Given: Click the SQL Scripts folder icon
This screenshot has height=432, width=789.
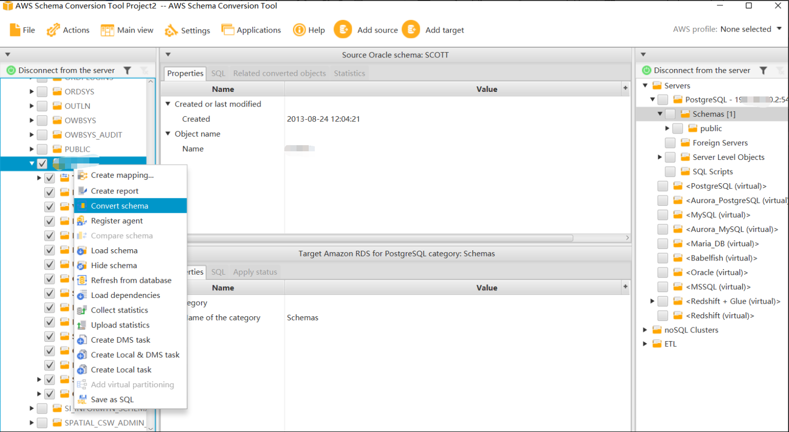Looking at the screenshot, I should point(685,172).
